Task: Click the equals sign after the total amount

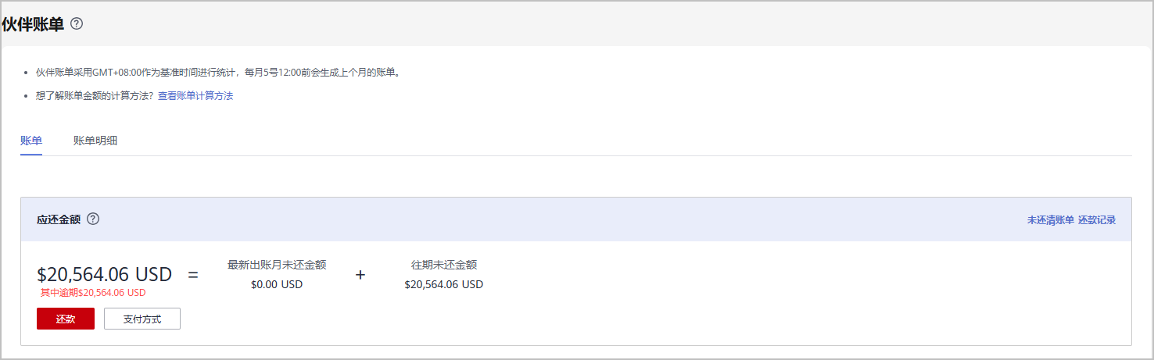Action: (x=193, y=275)
